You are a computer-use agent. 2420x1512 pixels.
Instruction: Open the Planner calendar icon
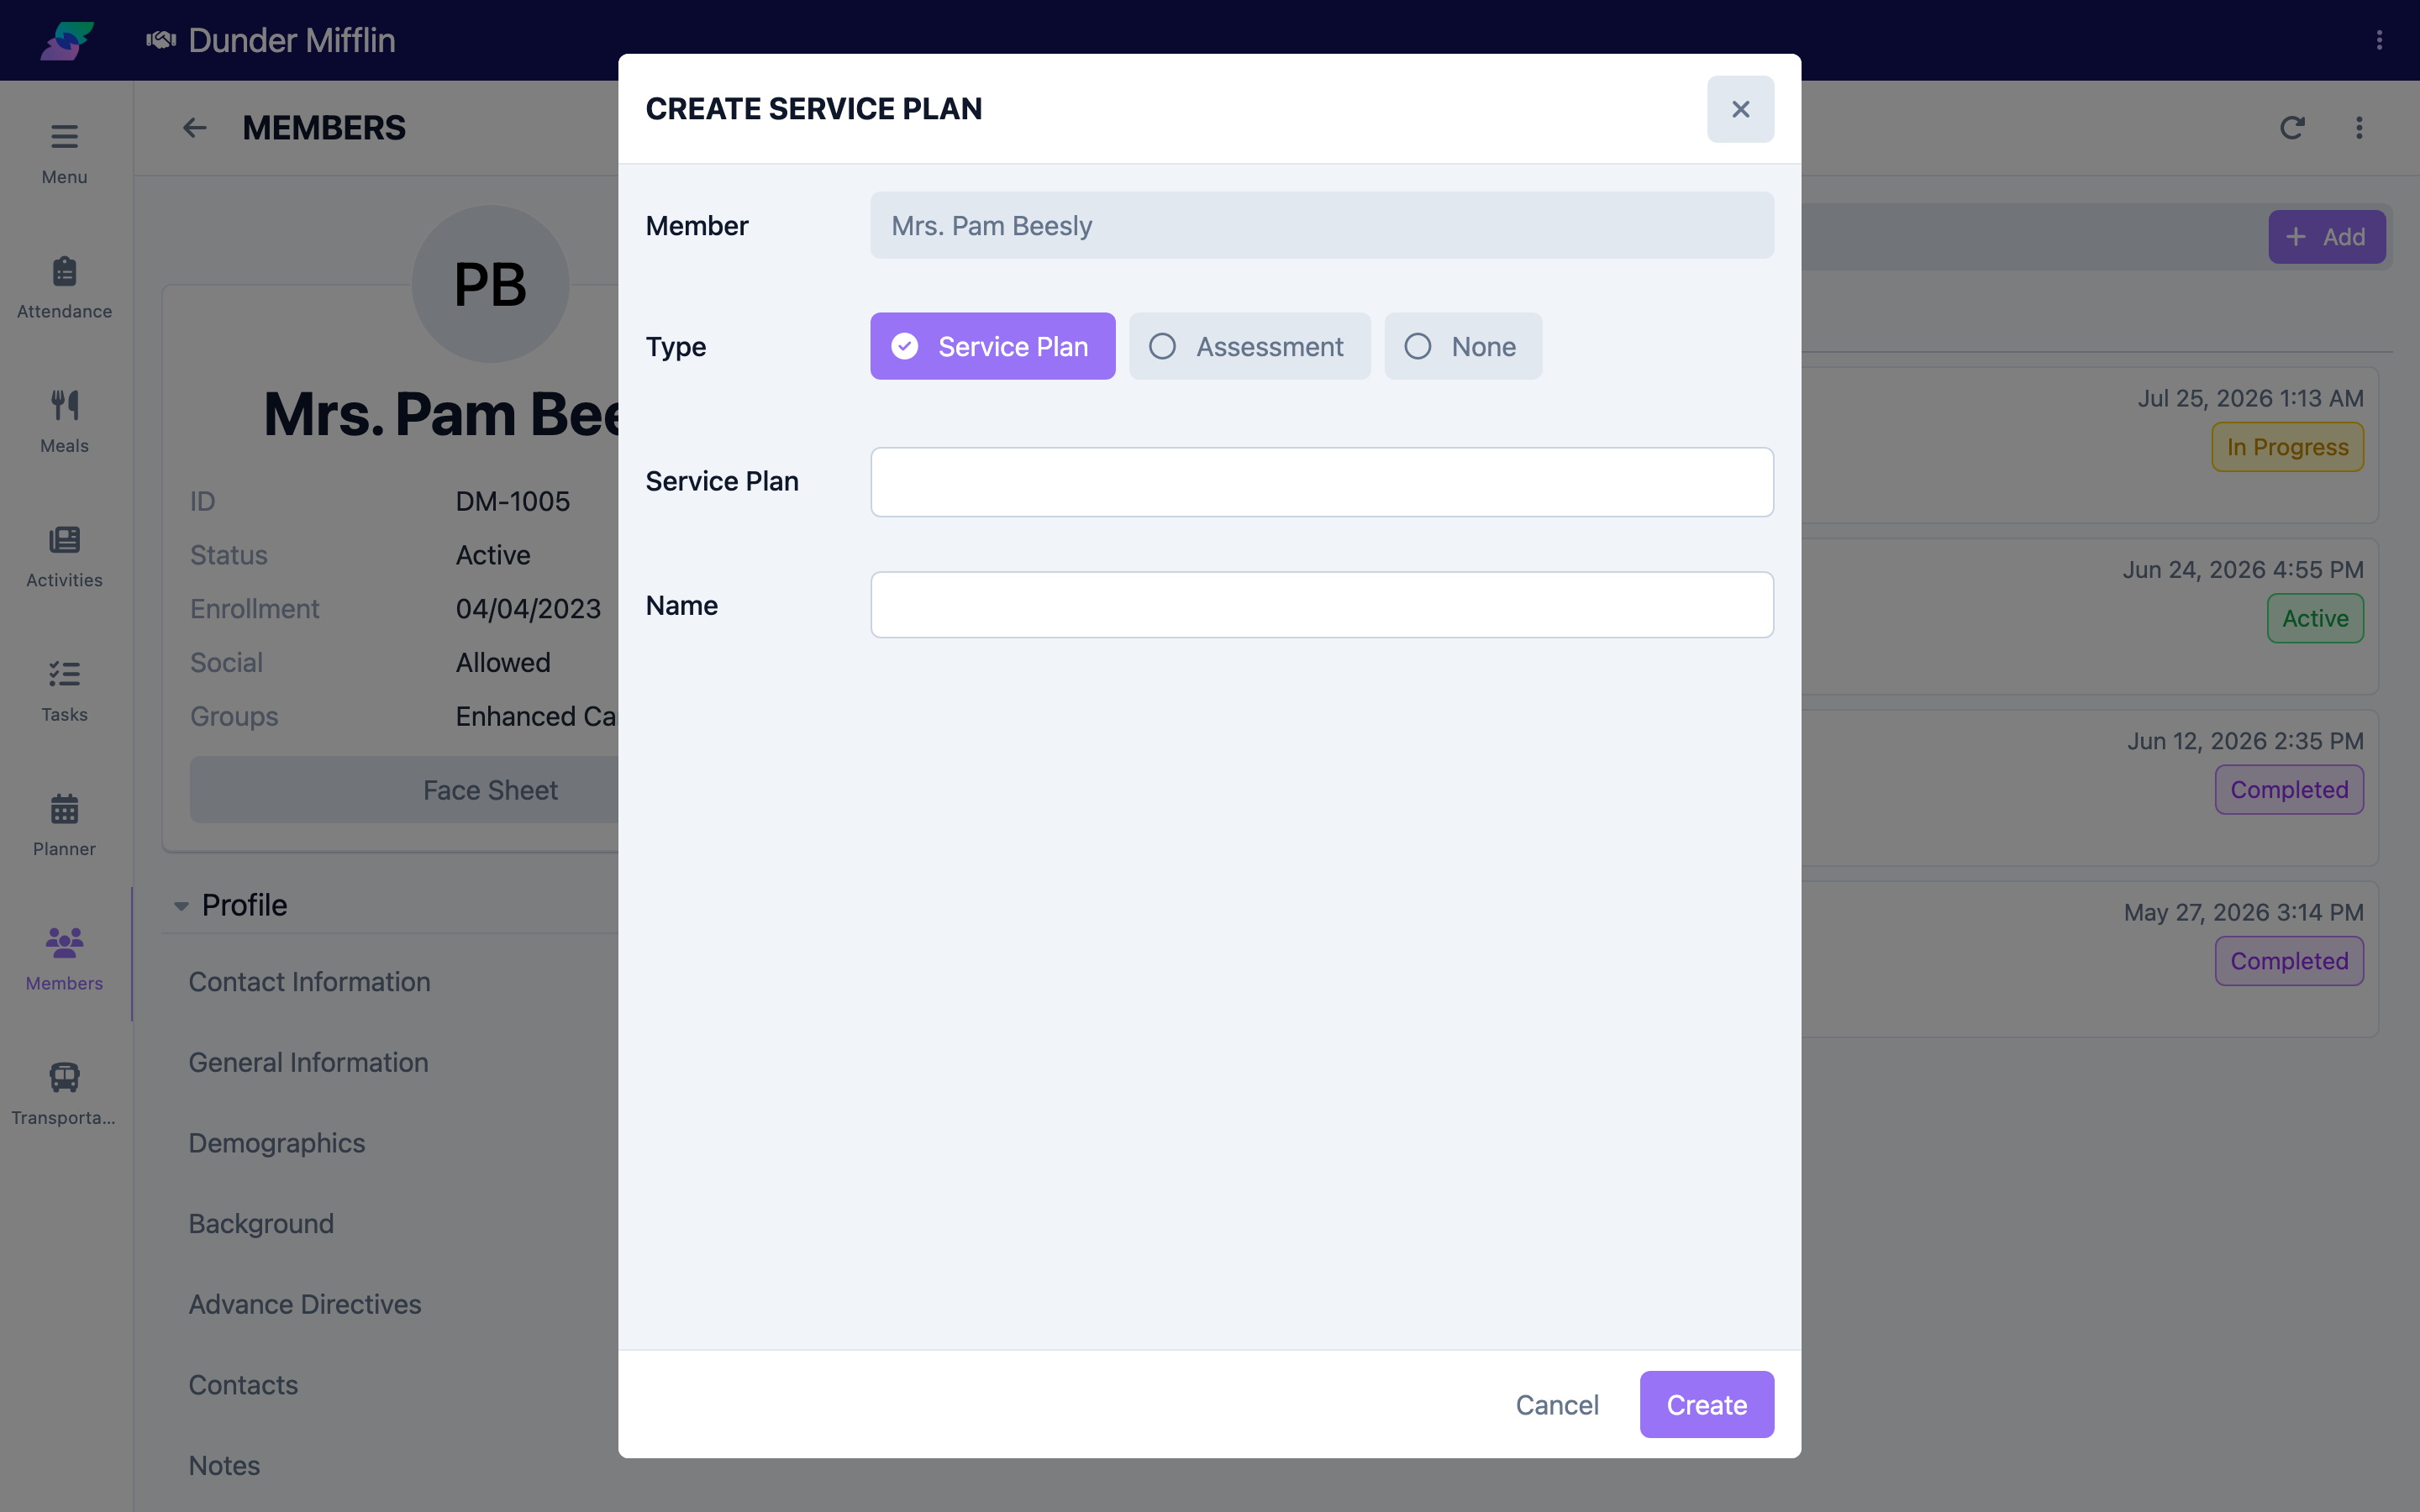click(x=64, y=808)
